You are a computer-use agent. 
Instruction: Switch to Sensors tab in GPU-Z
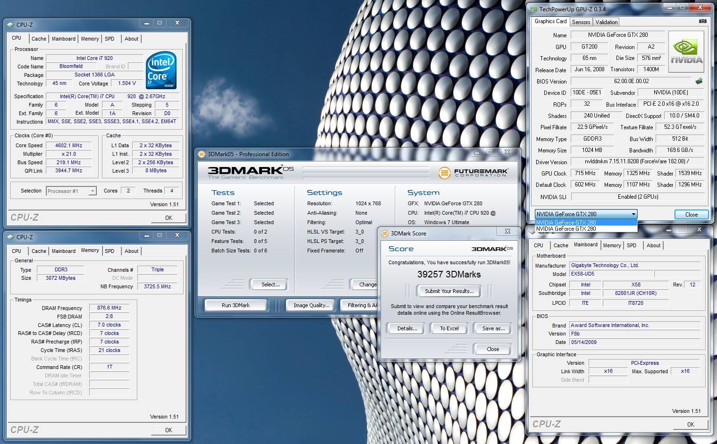tap(581, 22)
